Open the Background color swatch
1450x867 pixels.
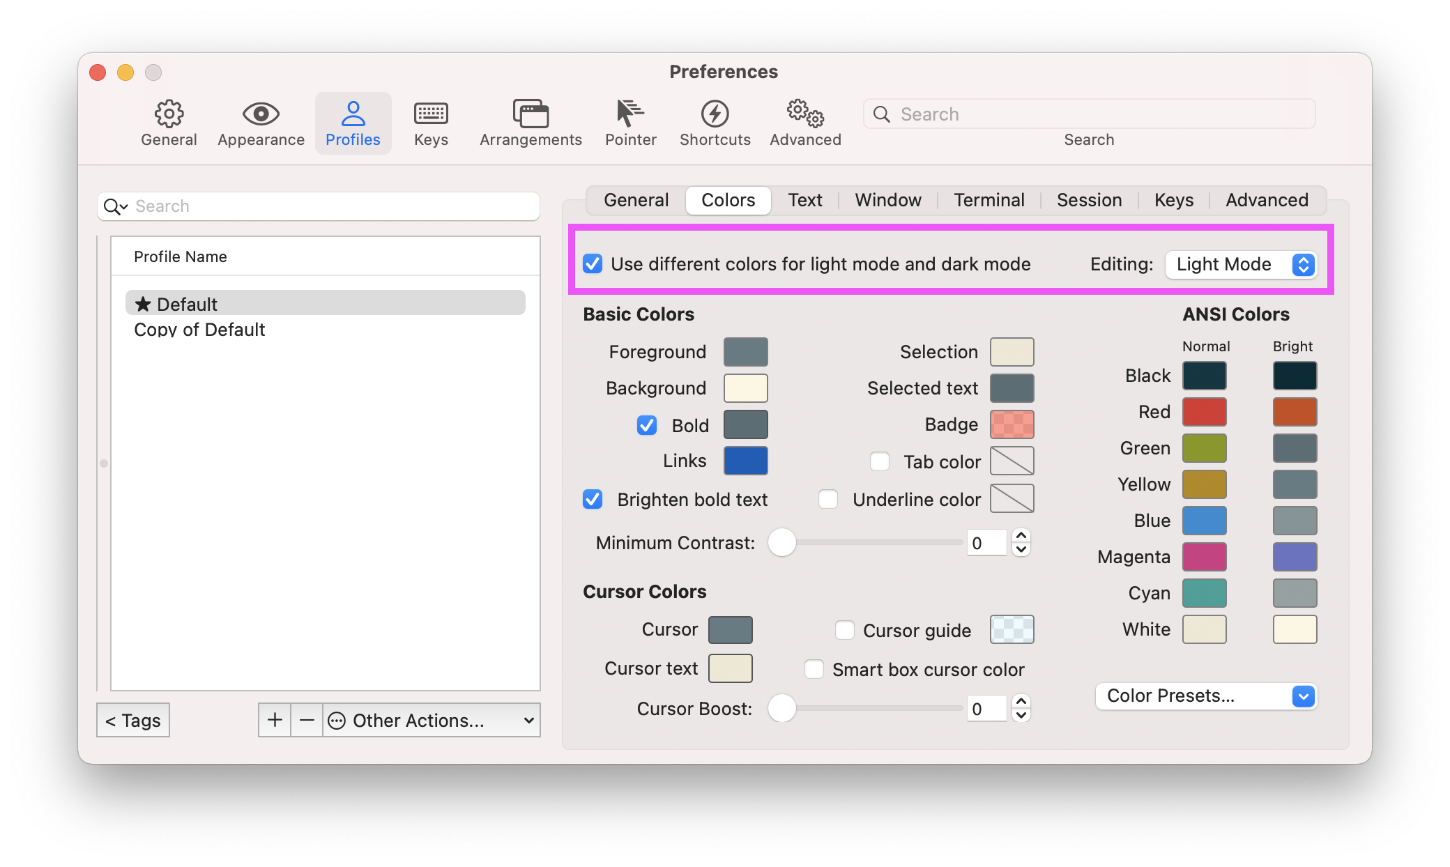click(745, 388)
